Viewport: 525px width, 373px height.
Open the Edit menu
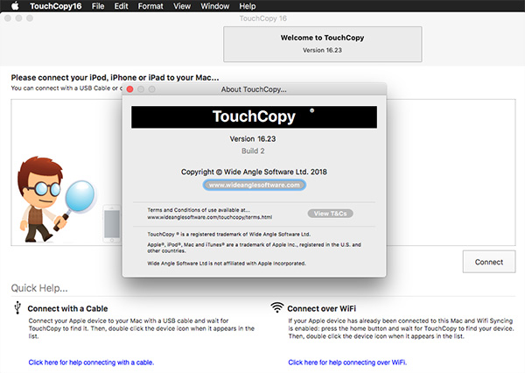click(121, 6)
